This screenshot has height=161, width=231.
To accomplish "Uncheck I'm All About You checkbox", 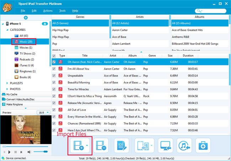I will coord(54,69).
